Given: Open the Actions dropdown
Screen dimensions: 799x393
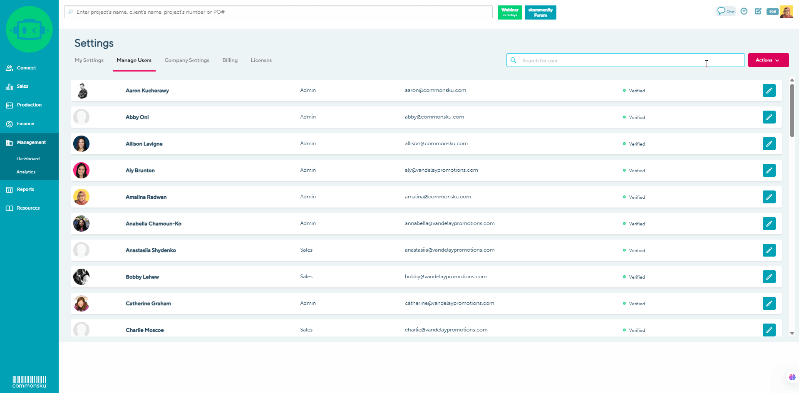Looking at the screenshot, I should 768,60.
